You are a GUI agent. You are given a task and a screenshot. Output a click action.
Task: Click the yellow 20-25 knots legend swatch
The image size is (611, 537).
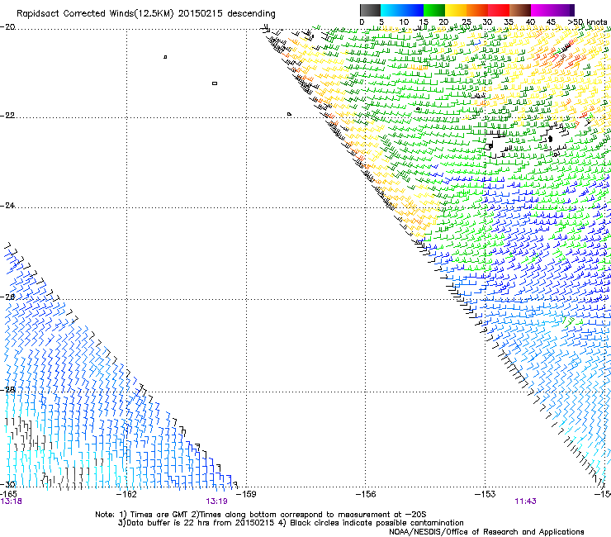[x=456, y=10]
